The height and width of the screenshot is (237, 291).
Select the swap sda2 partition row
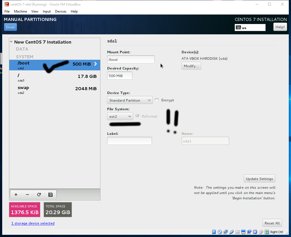(55, 90)
